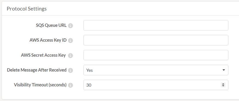Click the selected Yes value text
The image size is (239, 101).
[x=89, y=70]
